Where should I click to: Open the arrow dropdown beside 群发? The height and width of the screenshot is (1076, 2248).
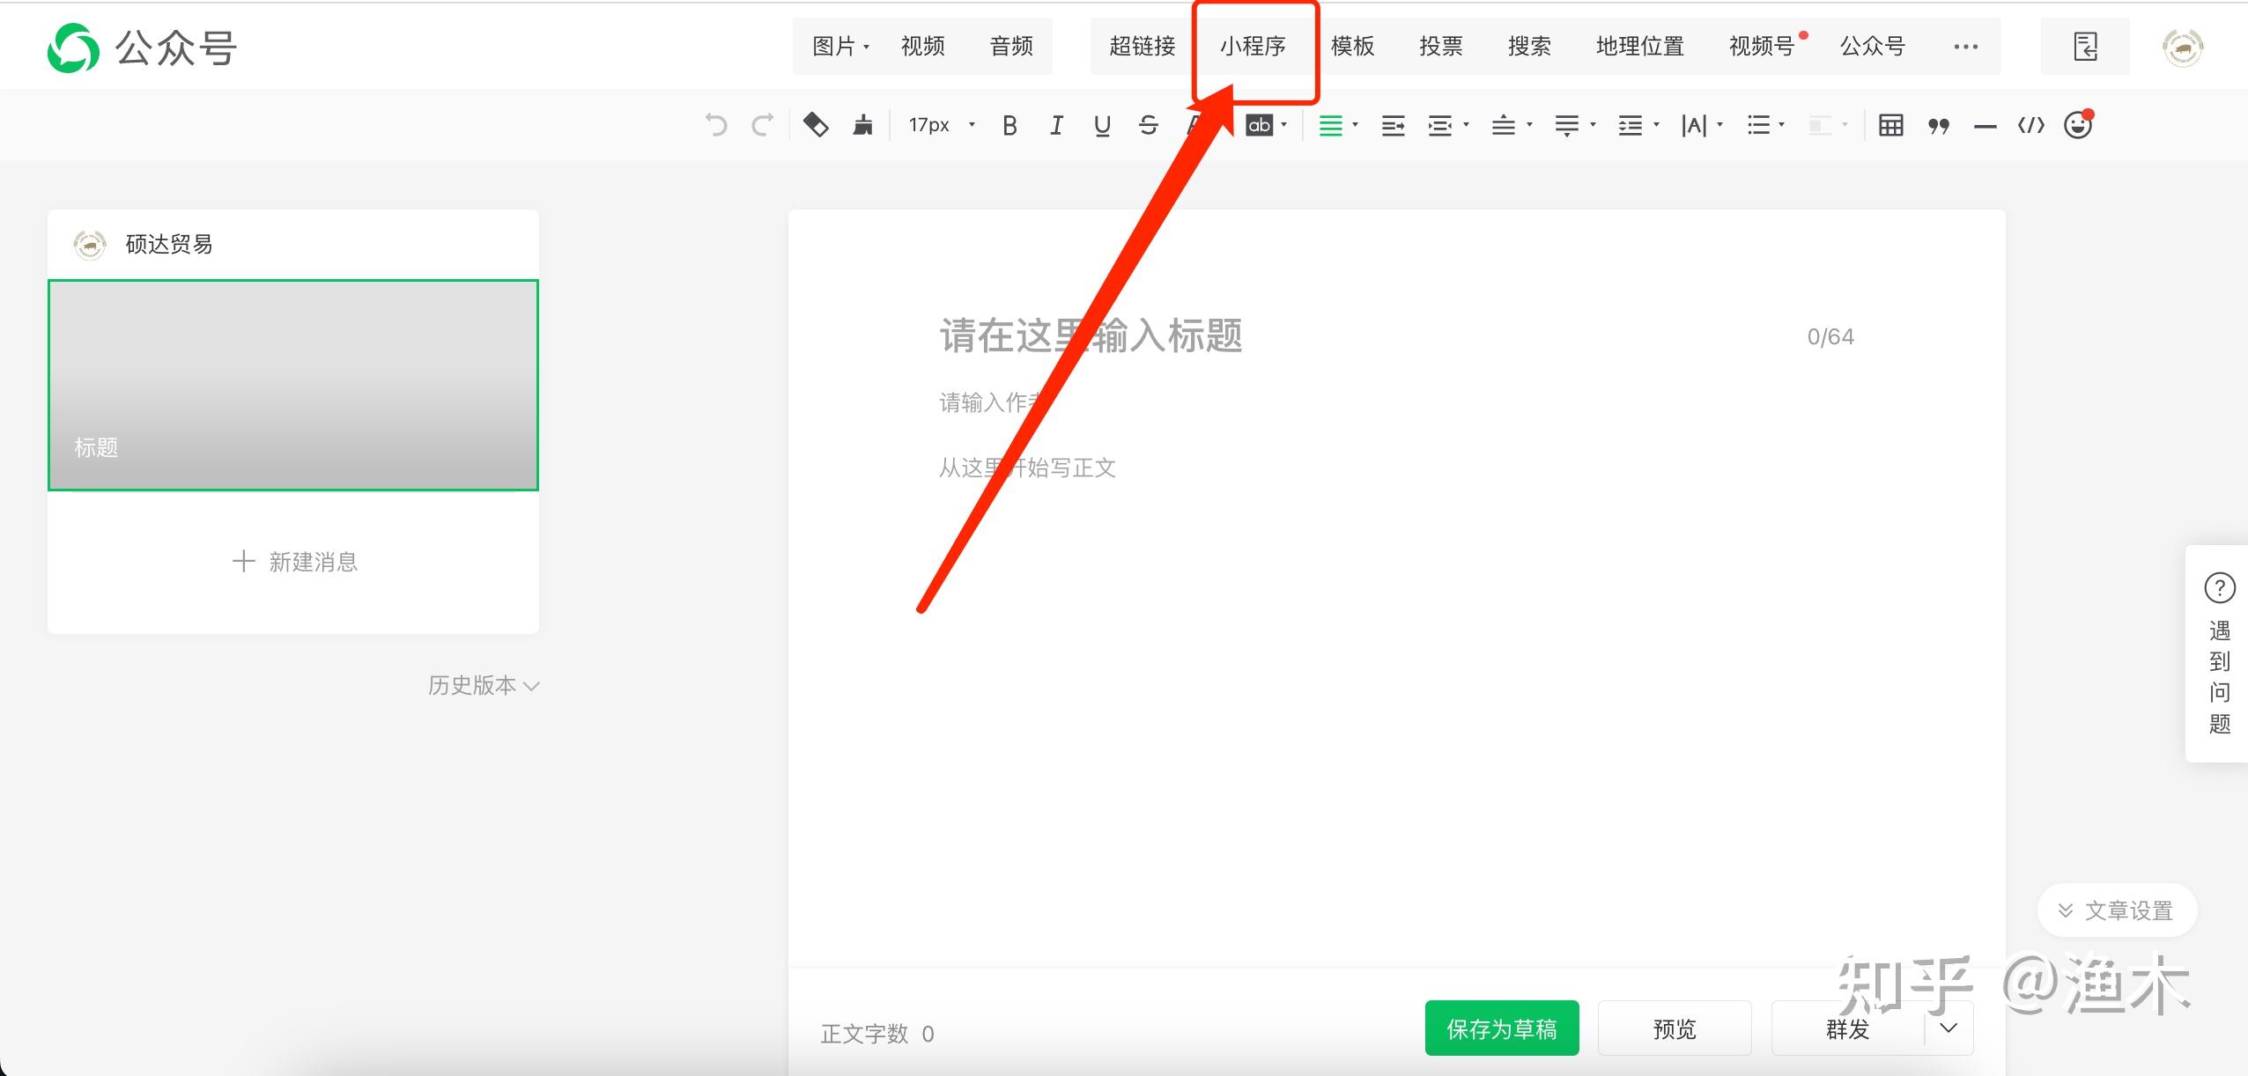tap(1949, 1028)
